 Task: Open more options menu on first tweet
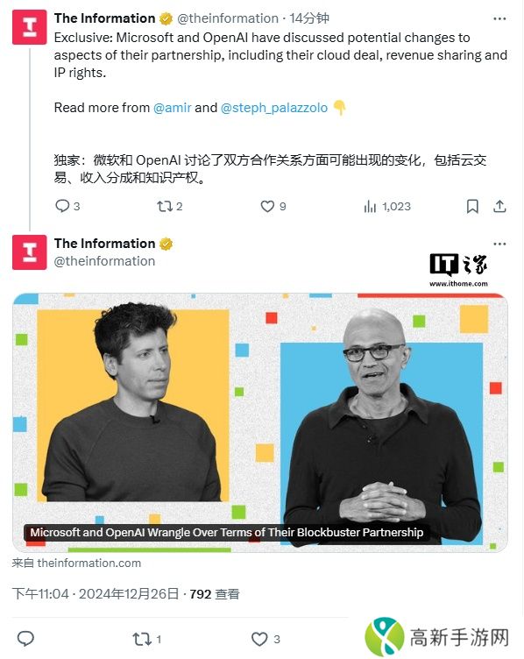[499, 18]
